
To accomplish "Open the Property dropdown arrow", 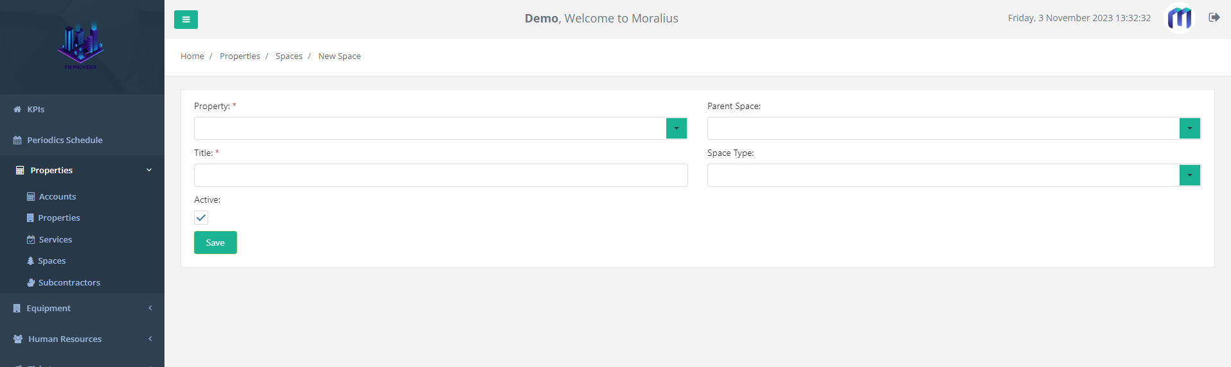I will [676, 128].
